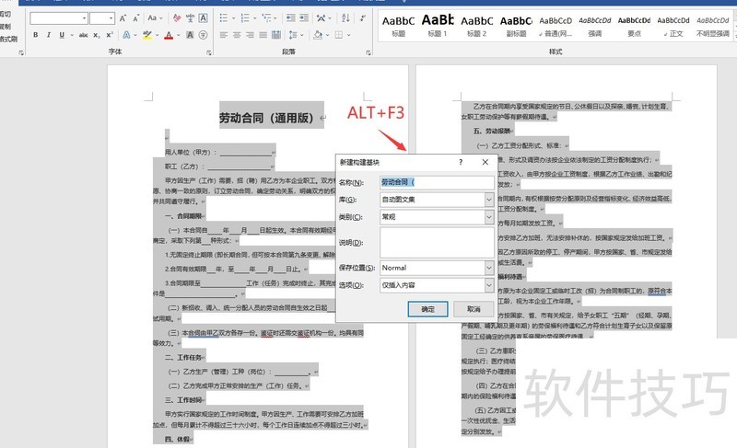Screen dimensions: 737x448
Task: Click the strikethrough icon
Action: click(x=83, y=35)
